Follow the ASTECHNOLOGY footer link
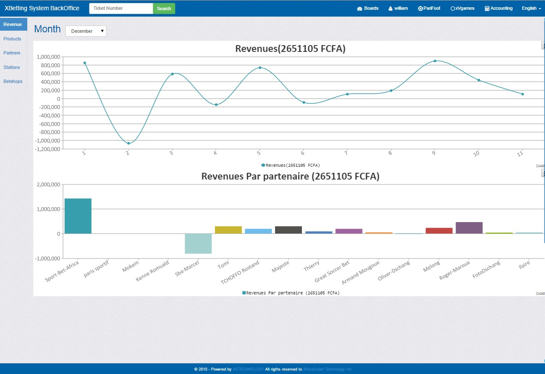 click(248, 369)
